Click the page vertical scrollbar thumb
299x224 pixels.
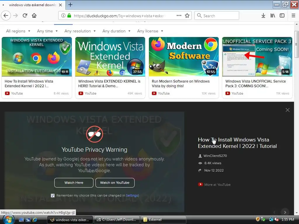coord(296,44)
